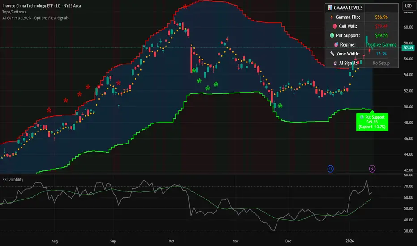The height and width of the screenshot is (246, 417).
Task: Click the Call Wall value $59.49
Action: [x=381, y=26]
